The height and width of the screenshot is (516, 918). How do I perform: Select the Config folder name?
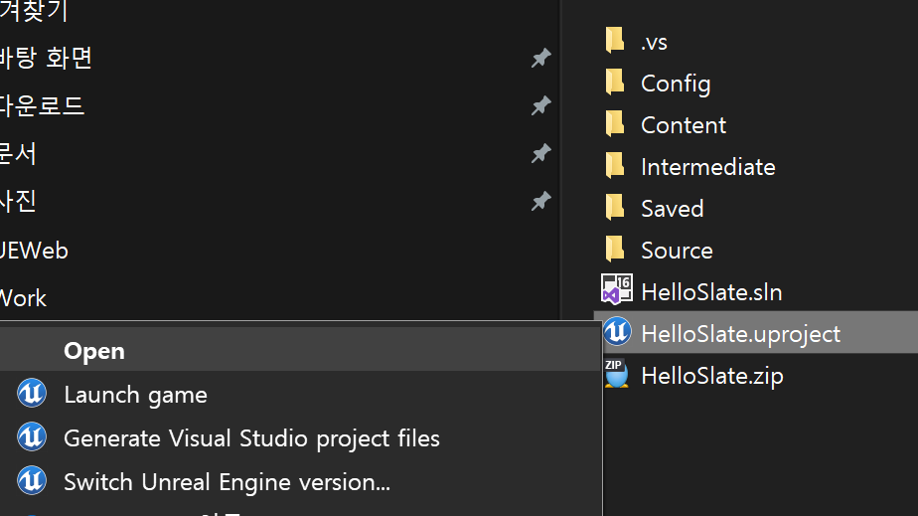pos(676,84)
